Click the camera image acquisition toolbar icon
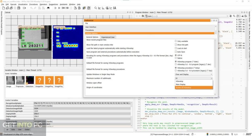 (24, 8)
